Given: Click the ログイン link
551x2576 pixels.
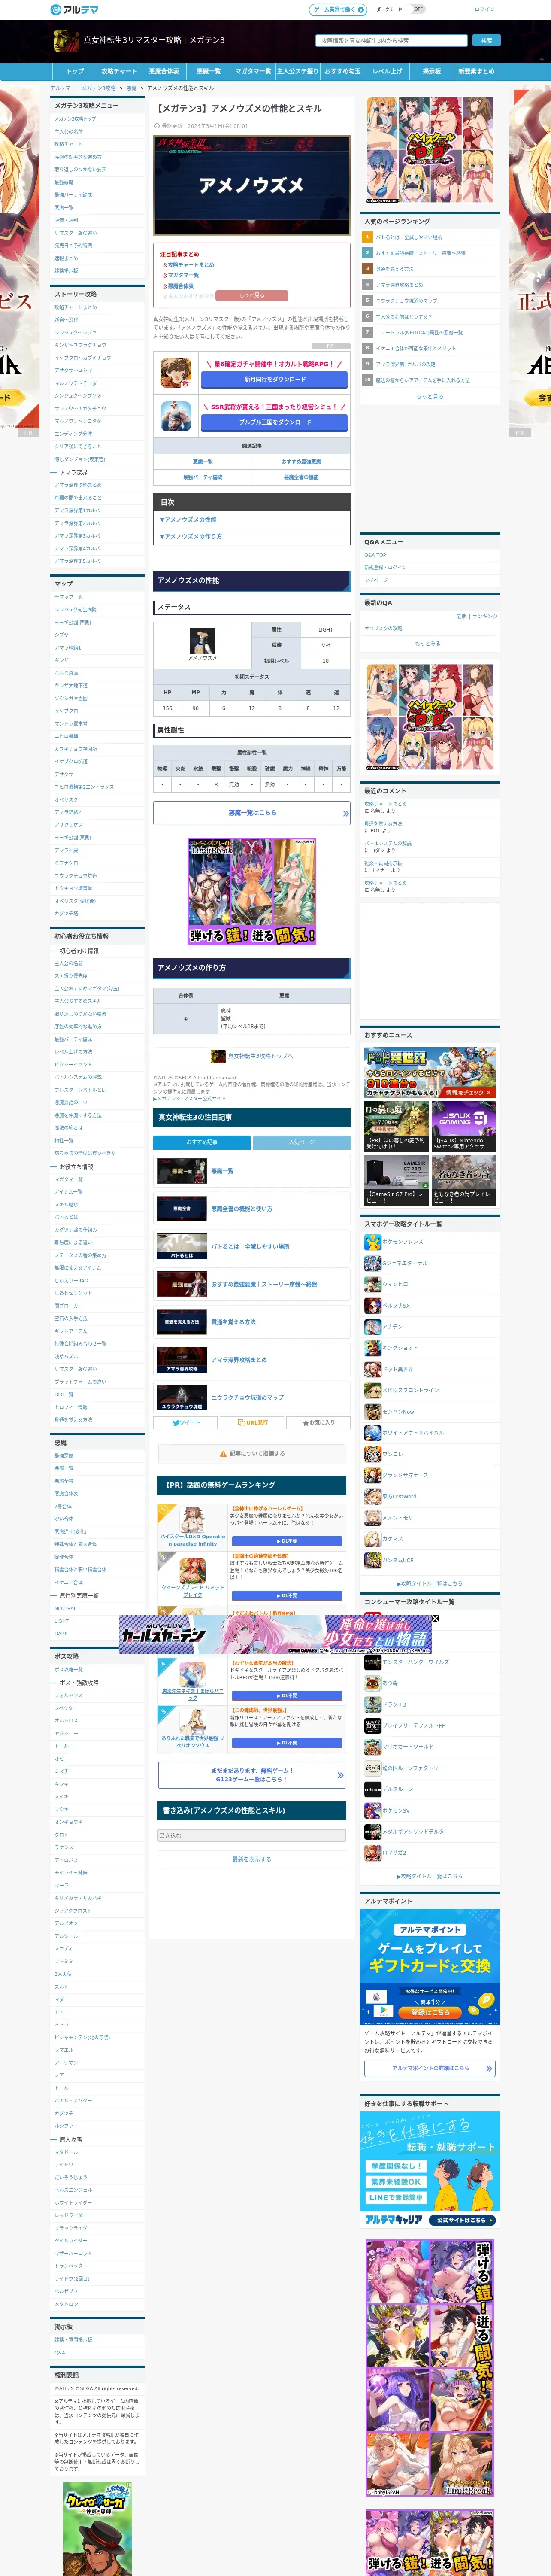Looking at the screenshot, I should 484,9.
